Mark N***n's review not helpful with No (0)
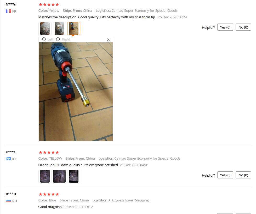 tap(243, 27)
